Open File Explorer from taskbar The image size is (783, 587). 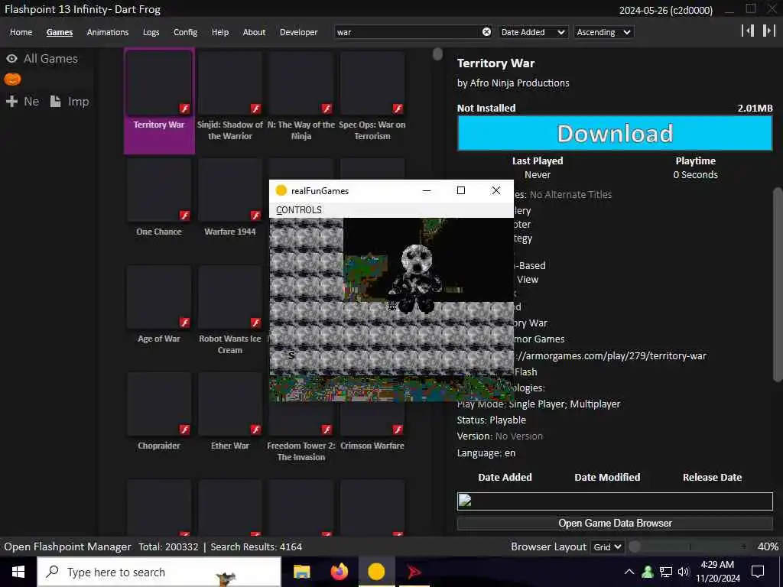tap(301, 572)
